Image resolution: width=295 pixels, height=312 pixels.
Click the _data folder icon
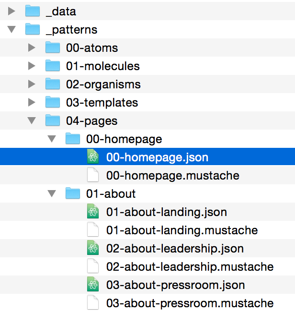click(33, 11)
